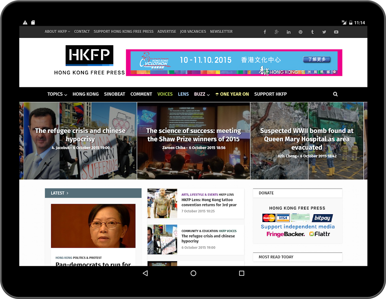Click author A. Jacobus byline

tap(60, 148)
